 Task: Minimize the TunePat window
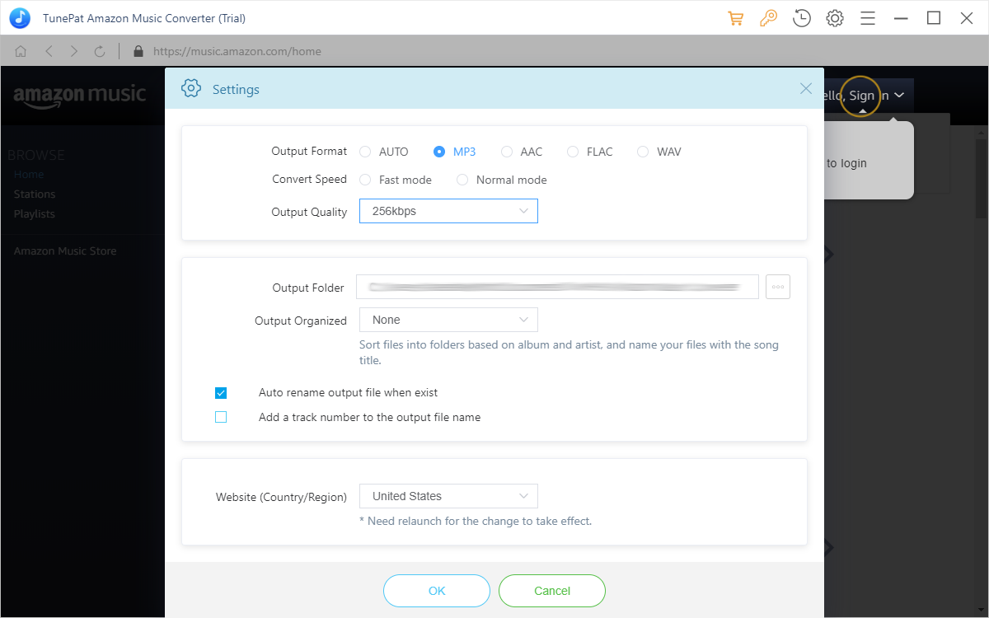coord(901,18)
